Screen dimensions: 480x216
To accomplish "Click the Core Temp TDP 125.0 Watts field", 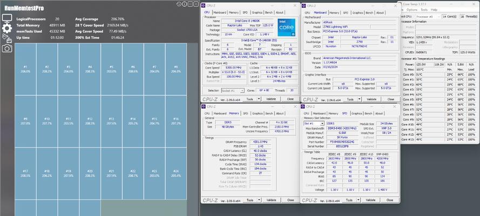I will (468, 52).
